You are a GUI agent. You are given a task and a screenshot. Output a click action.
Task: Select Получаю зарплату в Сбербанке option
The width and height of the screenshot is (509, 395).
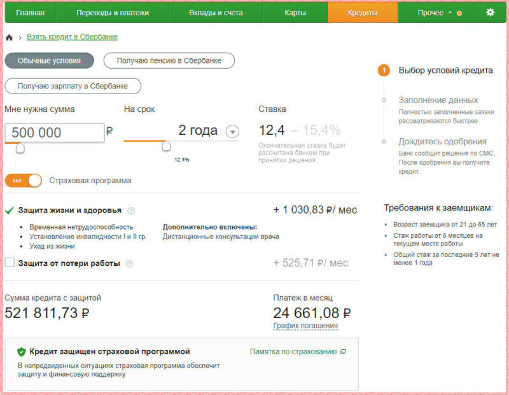point(73,86)
